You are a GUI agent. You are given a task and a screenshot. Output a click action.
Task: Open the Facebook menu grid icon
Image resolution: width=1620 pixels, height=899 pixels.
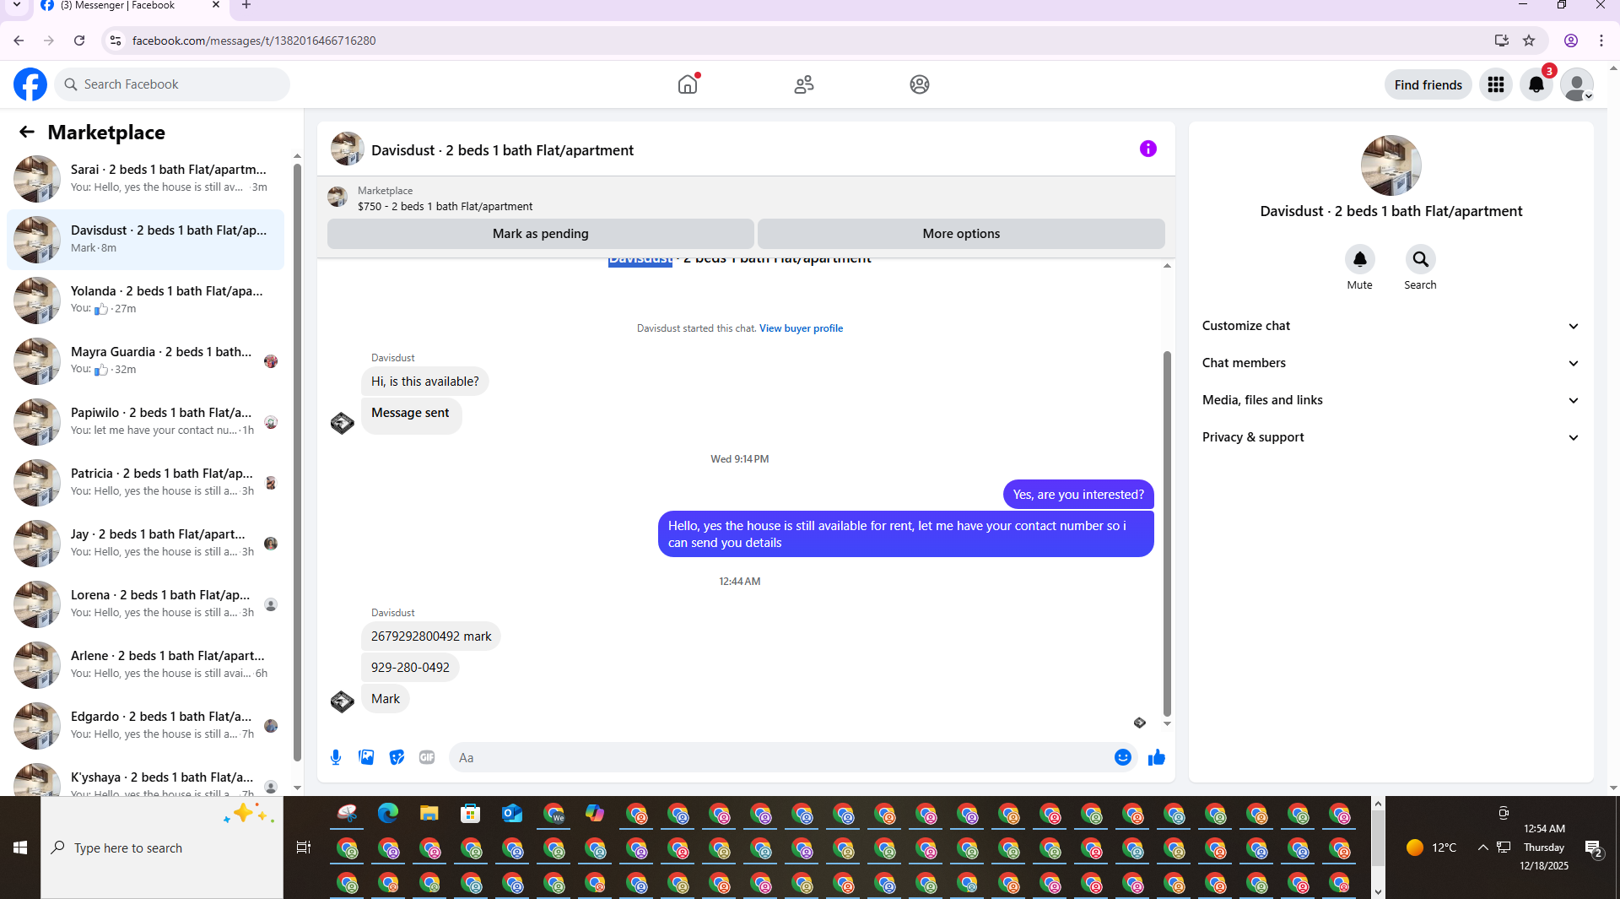pos(1496,84)
